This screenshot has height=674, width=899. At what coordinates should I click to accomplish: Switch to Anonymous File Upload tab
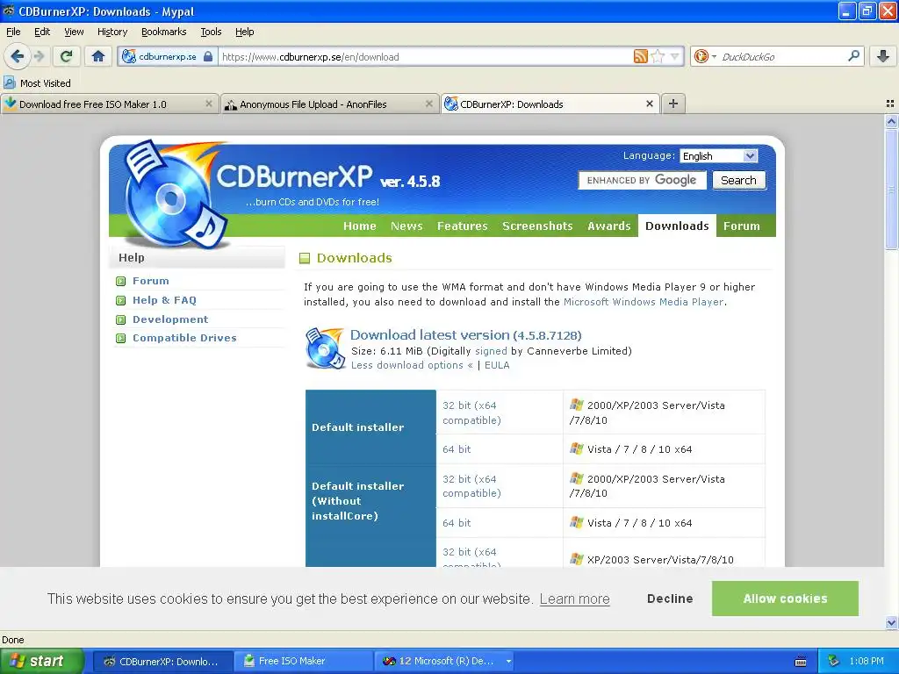click(x=324, y=104)
